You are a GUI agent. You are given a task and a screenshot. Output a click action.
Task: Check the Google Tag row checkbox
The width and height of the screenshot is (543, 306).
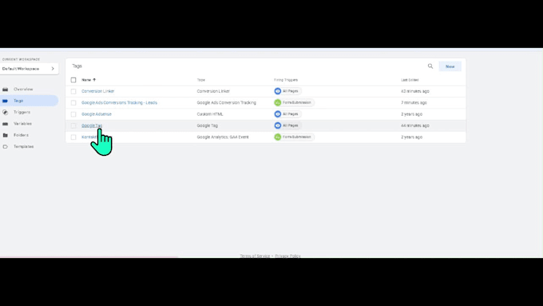point(73,125)
